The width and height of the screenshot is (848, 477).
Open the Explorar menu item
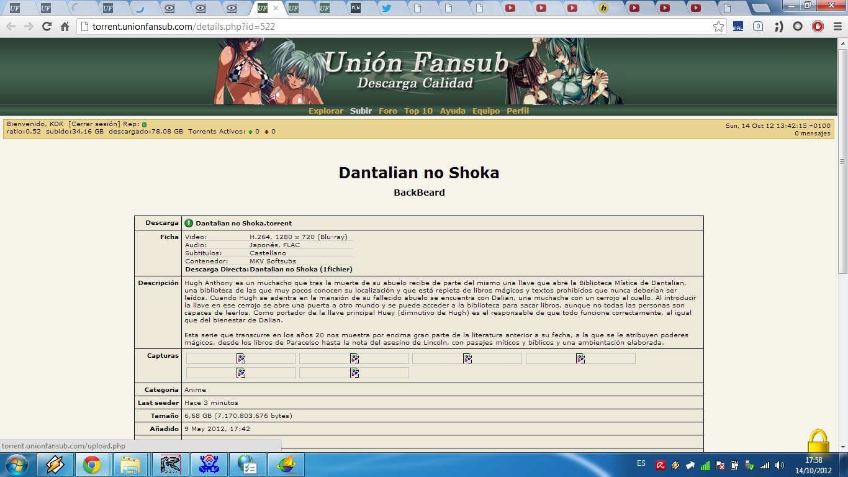[326, 111]
